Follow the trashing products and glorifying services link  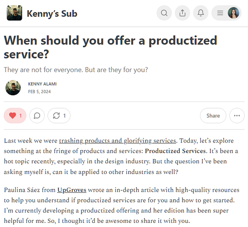click(x=117, y=140)
